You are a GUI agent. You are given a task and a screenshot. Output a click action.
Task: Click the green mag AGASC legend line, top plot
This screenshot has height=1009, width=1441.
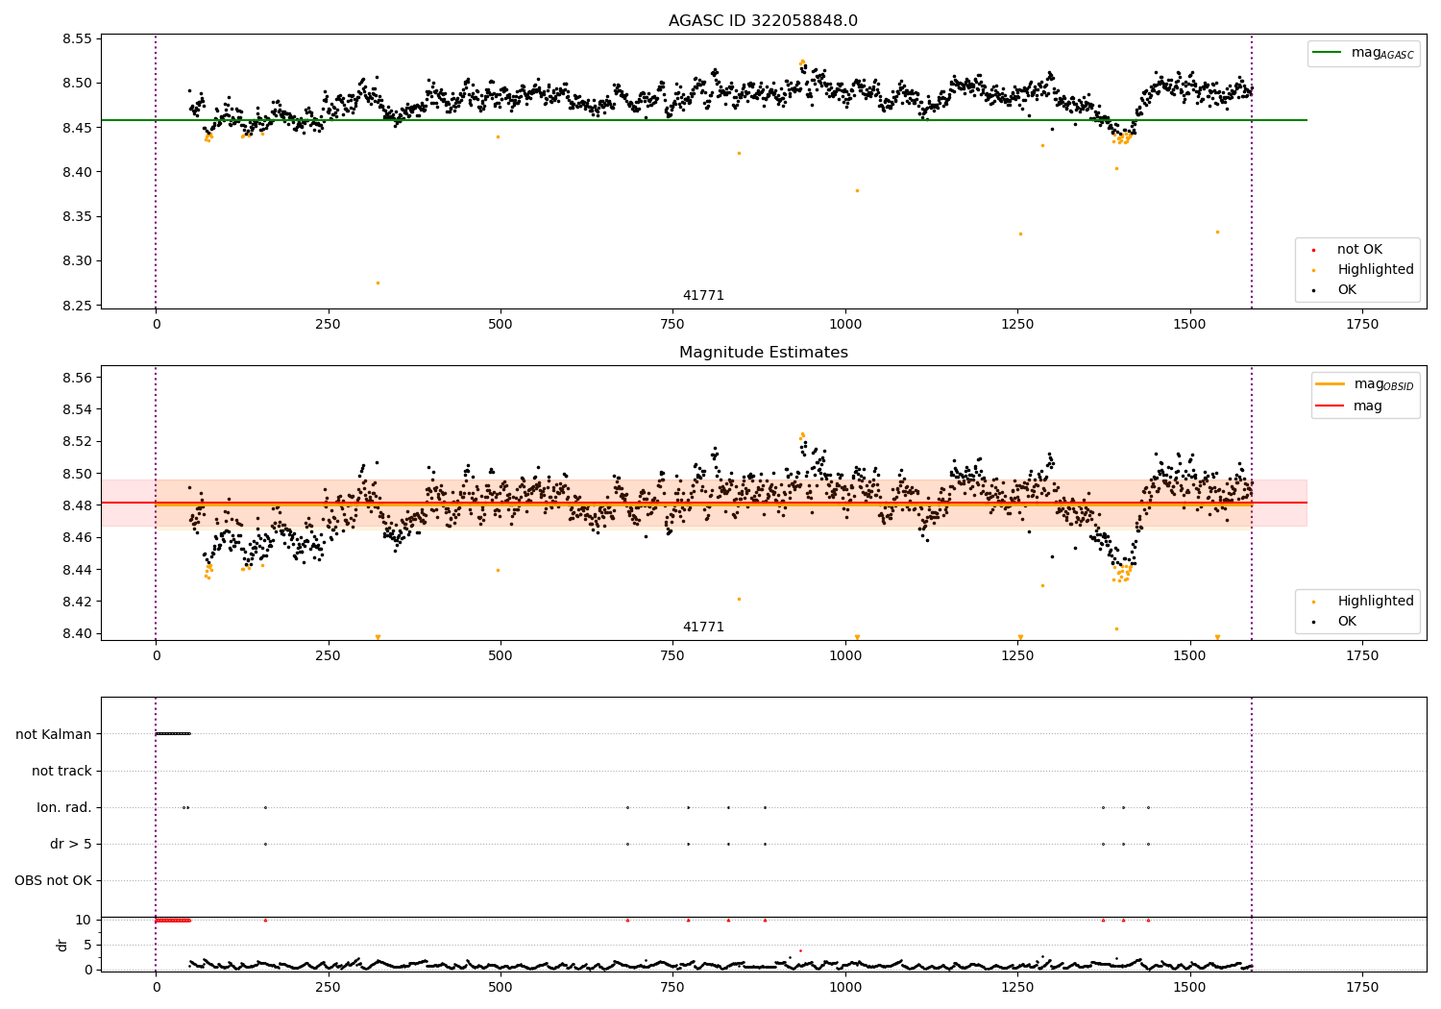(x=1329, y=53)
